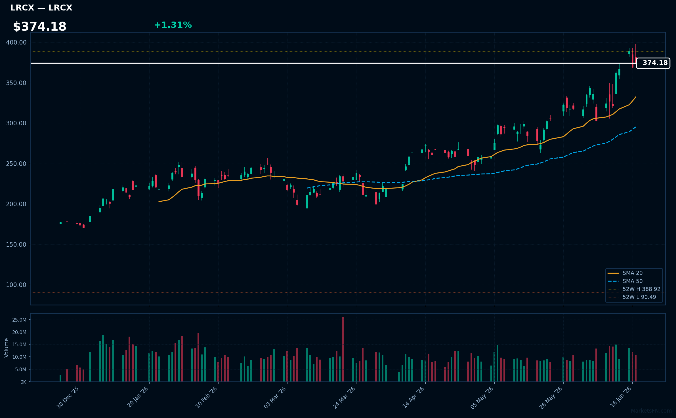
Task: Click the 26 May '26 date label
Action: coord(551,398)
